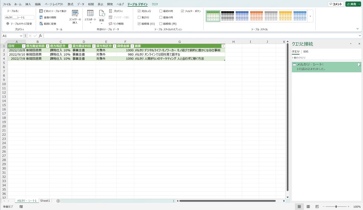Open 貸借金額 filter dropdown
Viewport: 363px width, 210px height.
[132, 46]
